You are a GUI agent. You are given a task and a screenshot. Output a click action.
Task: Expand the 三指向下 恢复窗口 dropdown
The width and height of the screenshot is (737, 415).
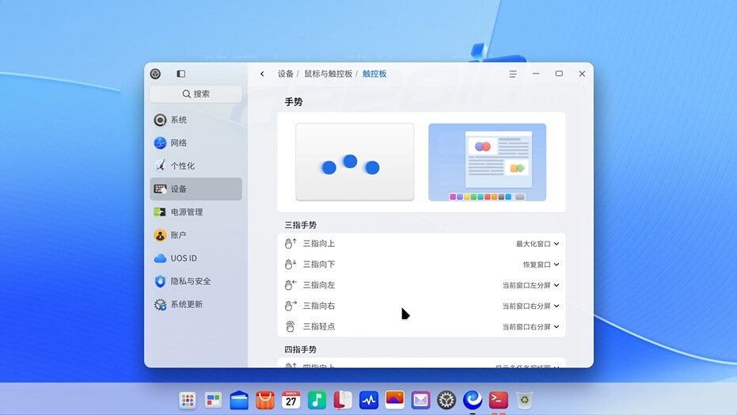pyautogui.click(x=541, y=265)
